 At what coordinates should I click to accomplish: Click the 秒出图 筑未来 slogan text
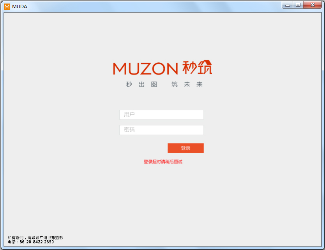(164, 84)
